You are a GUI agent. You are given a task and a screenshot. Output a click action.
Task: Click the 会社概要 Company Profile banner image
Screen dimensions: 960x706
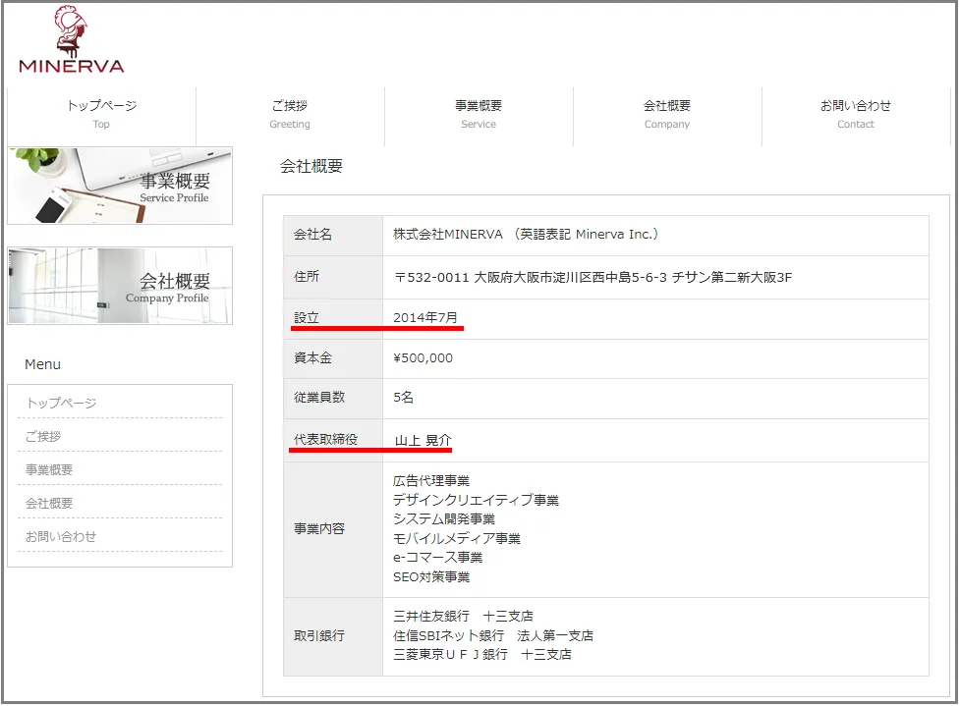120,286
